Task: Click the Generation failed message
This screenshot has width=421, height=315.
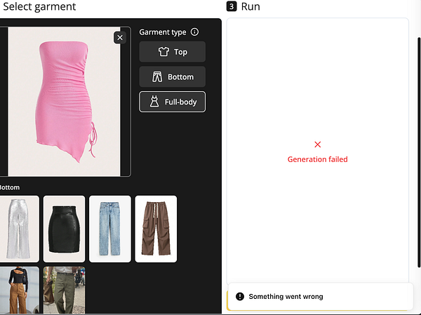Action: 318,159
